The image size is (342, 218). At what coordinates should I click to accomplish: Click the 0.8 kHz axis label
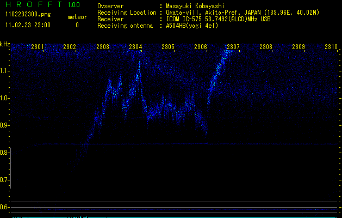click(5, 153)
